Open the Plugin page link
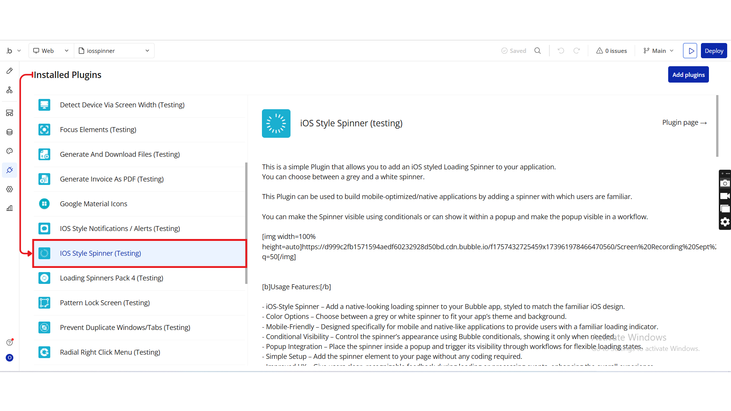Screen dimensions: 731x411 (684, 123)
